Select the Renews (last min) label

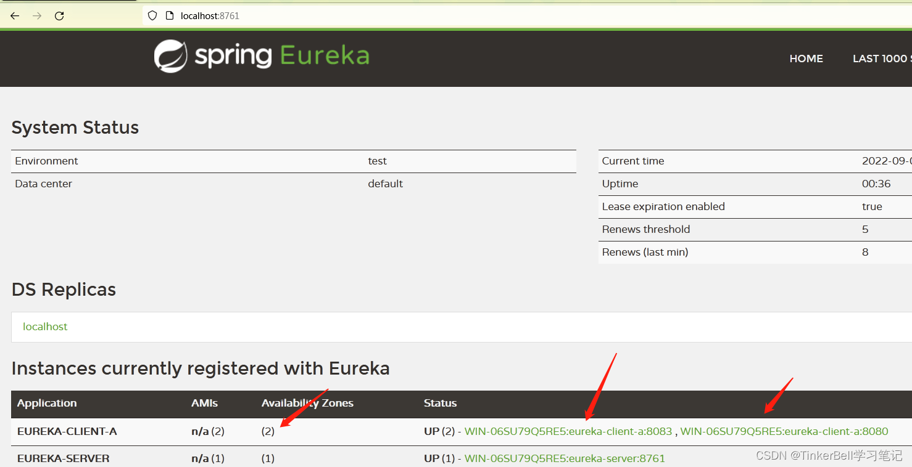tap(645, 252)
